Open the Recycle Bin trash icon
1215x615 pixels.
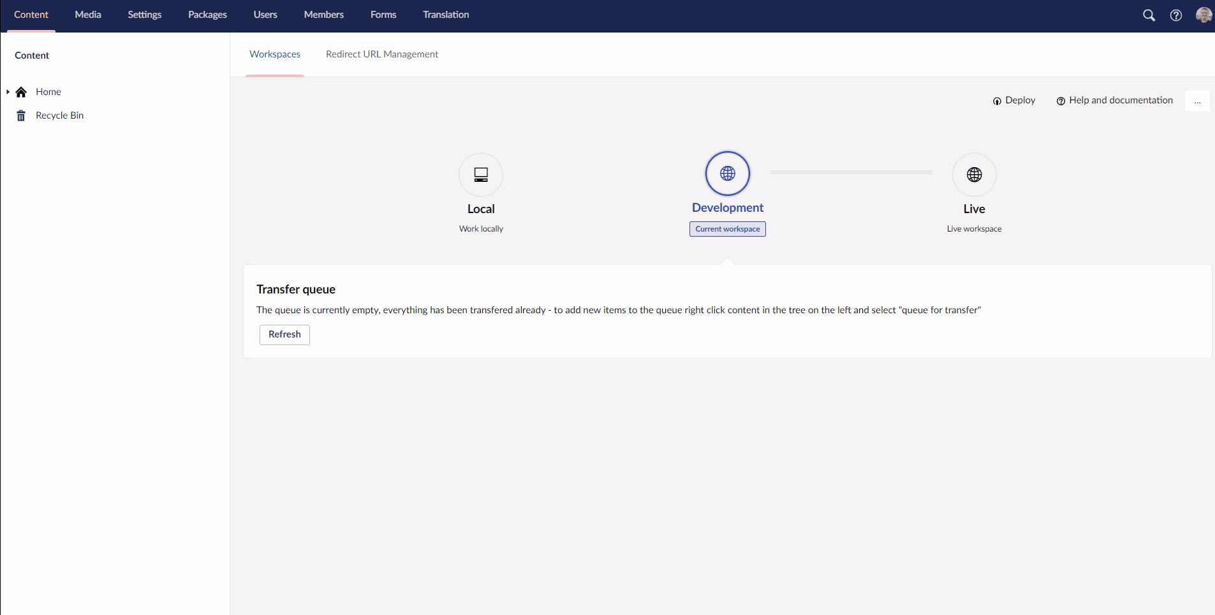coord(21,115)
